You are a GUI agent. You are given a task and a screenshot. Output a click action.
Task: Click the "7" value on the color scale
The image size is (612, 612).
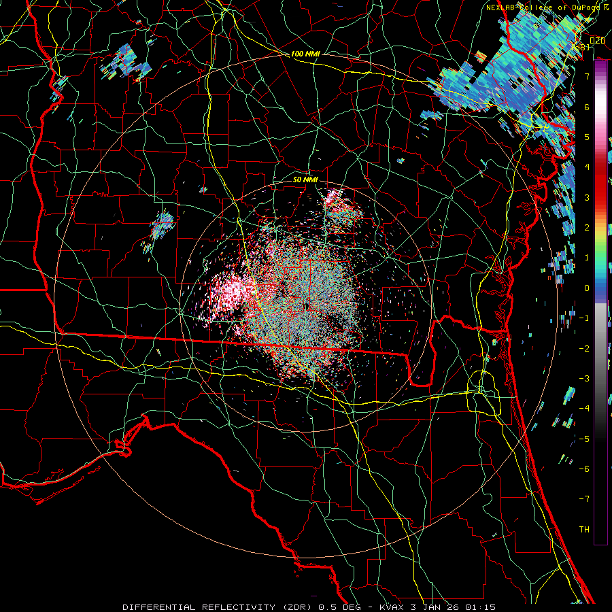tap(587, 76)
